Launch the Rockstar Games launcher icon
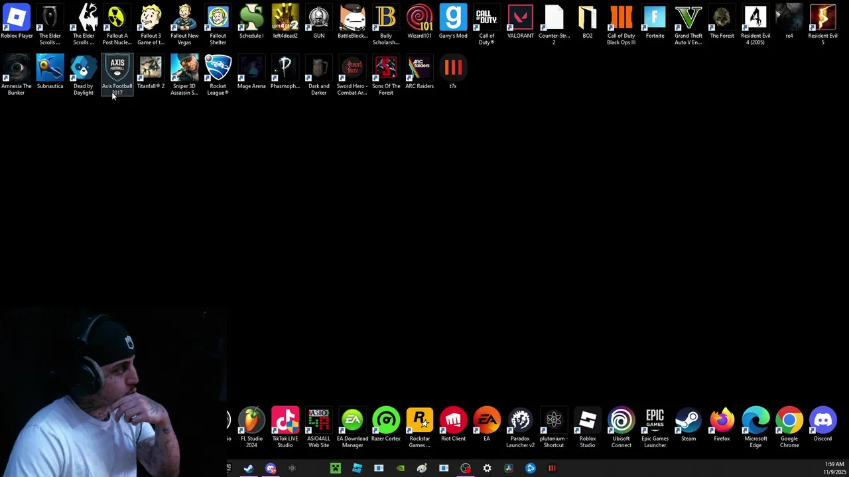This screenshot has width=849, height=477. (x=419, y=428)
